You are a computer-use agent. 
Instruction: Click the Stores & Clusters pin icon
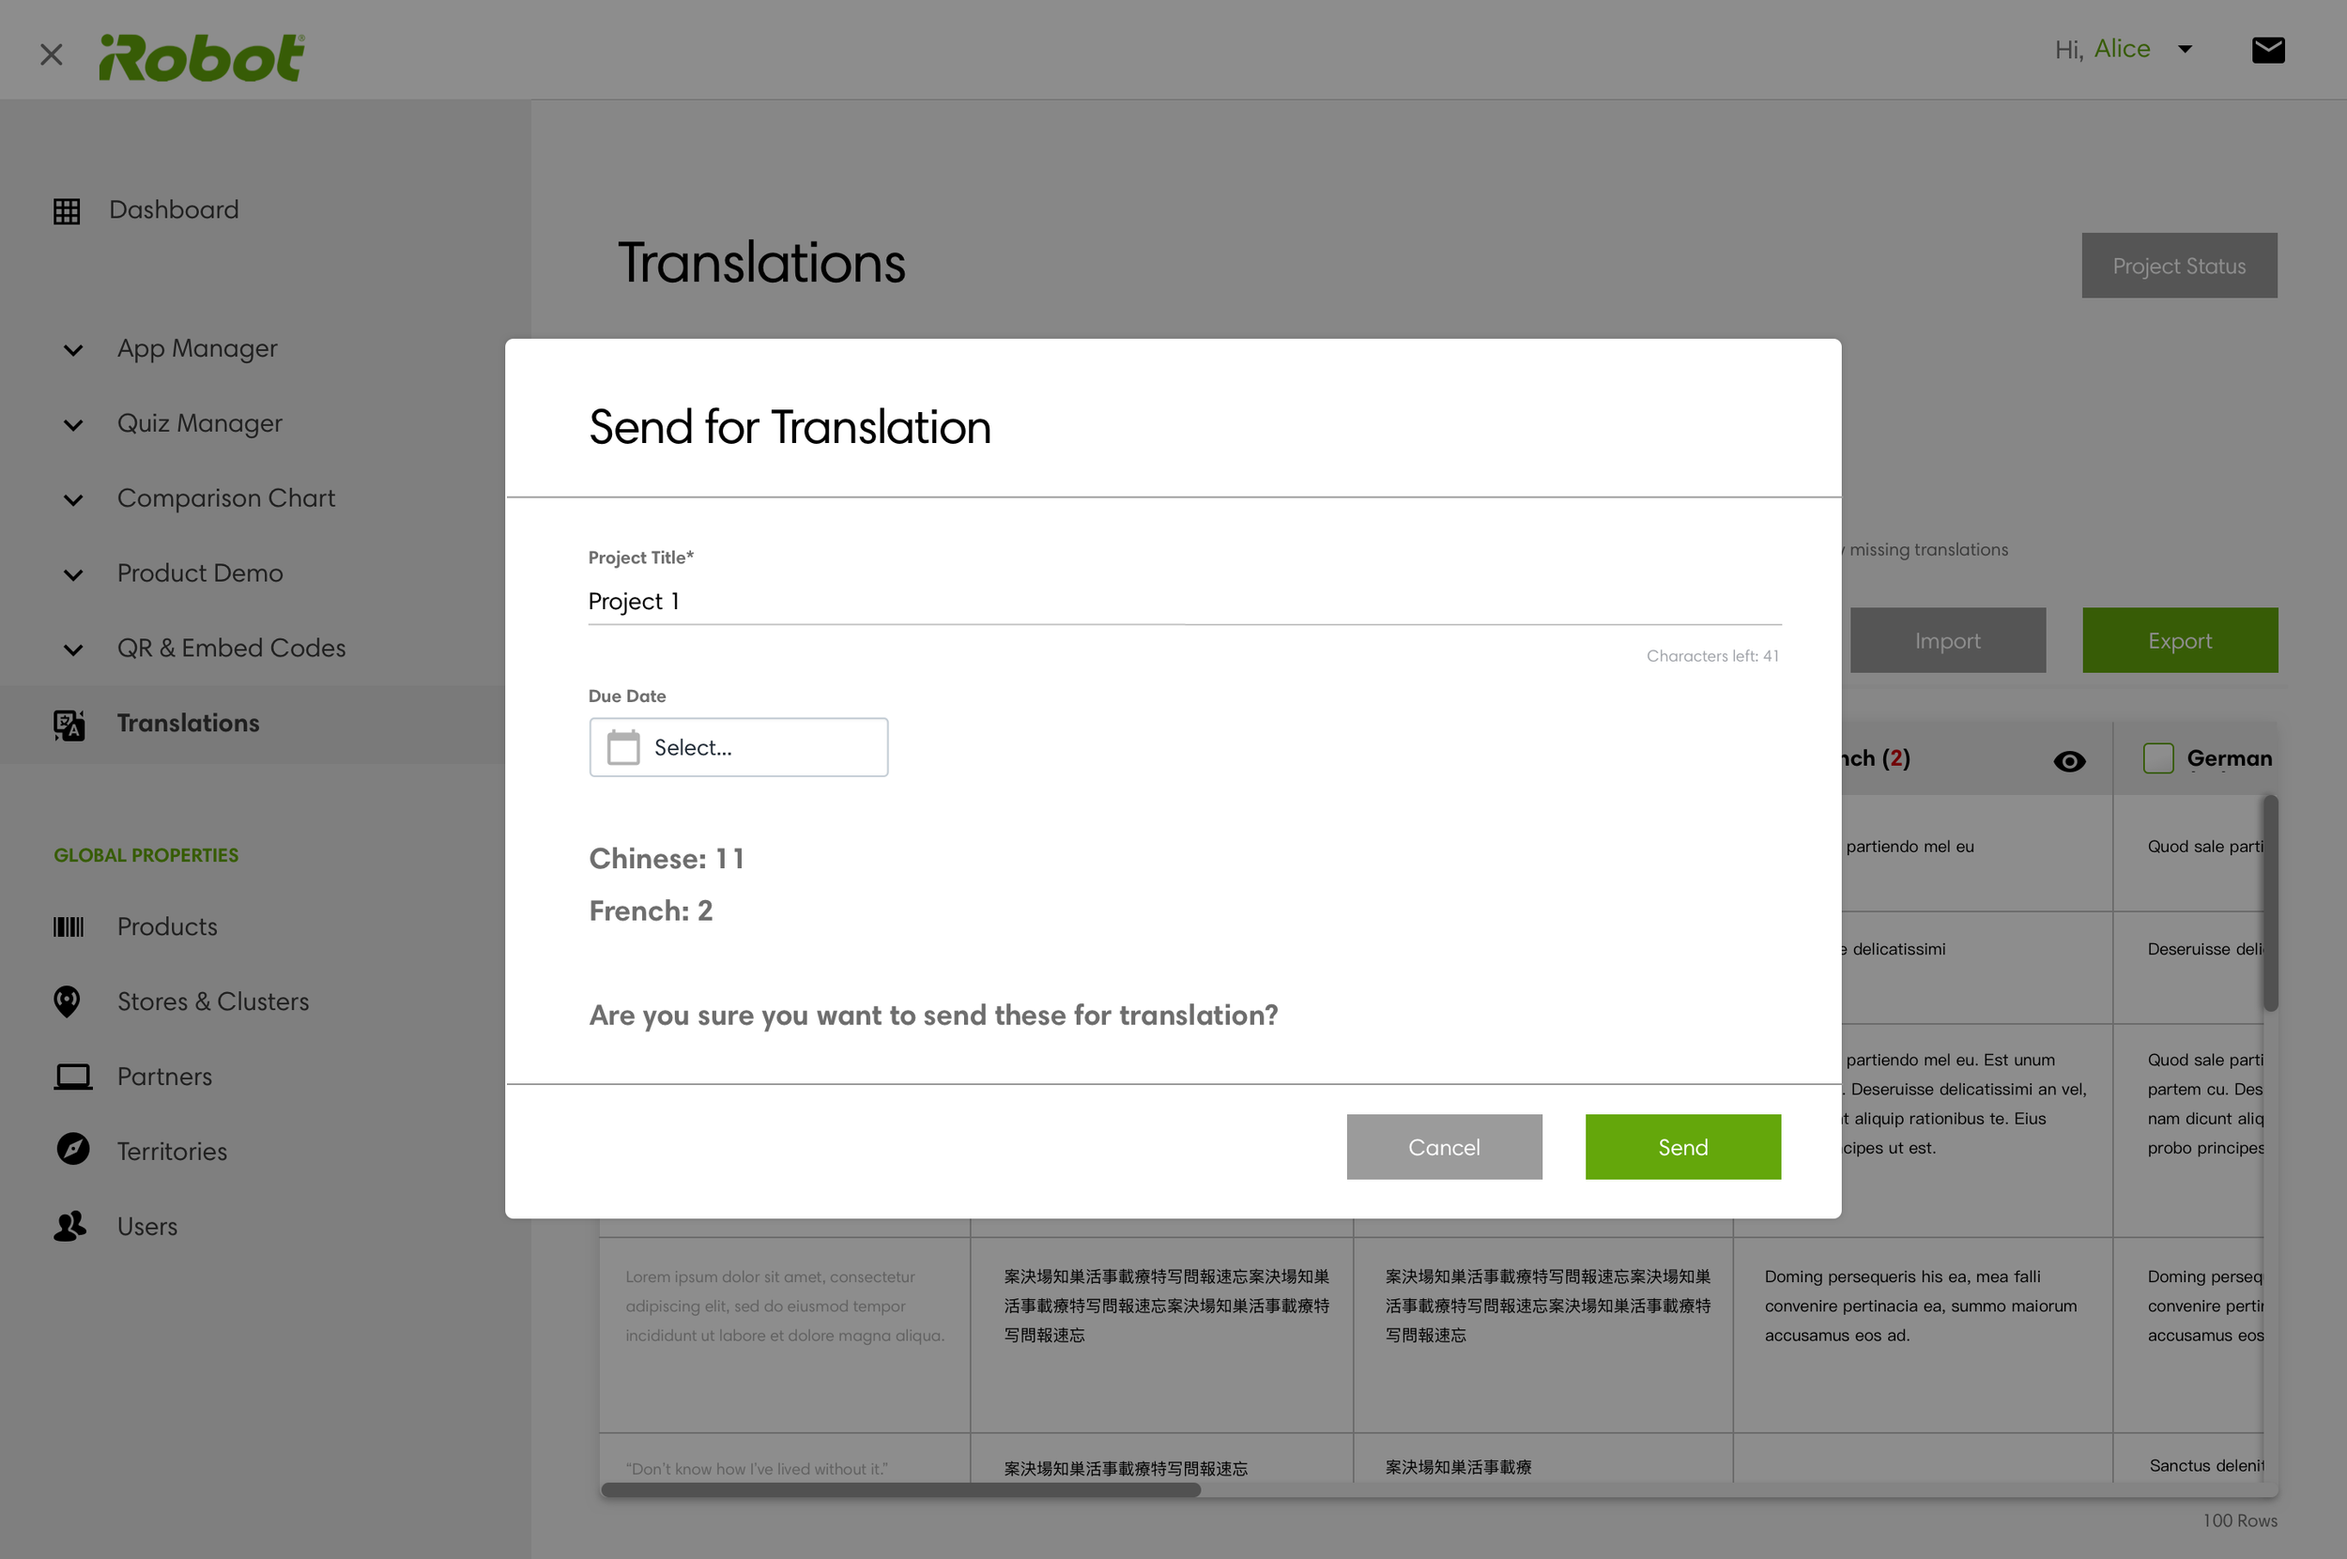click(x=67, y=1001)
